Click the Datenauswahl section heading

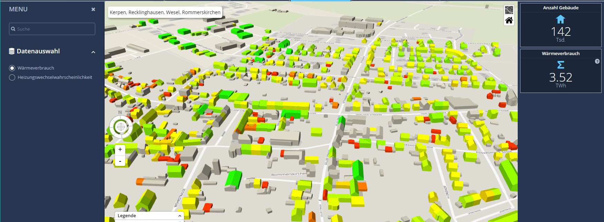(38, 51)
